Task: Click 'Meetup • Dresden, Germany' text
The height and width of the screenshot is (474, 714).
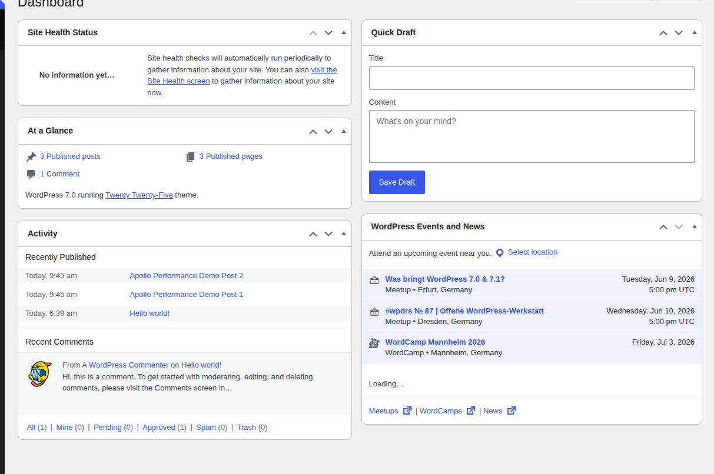Action: coord(434,322)
